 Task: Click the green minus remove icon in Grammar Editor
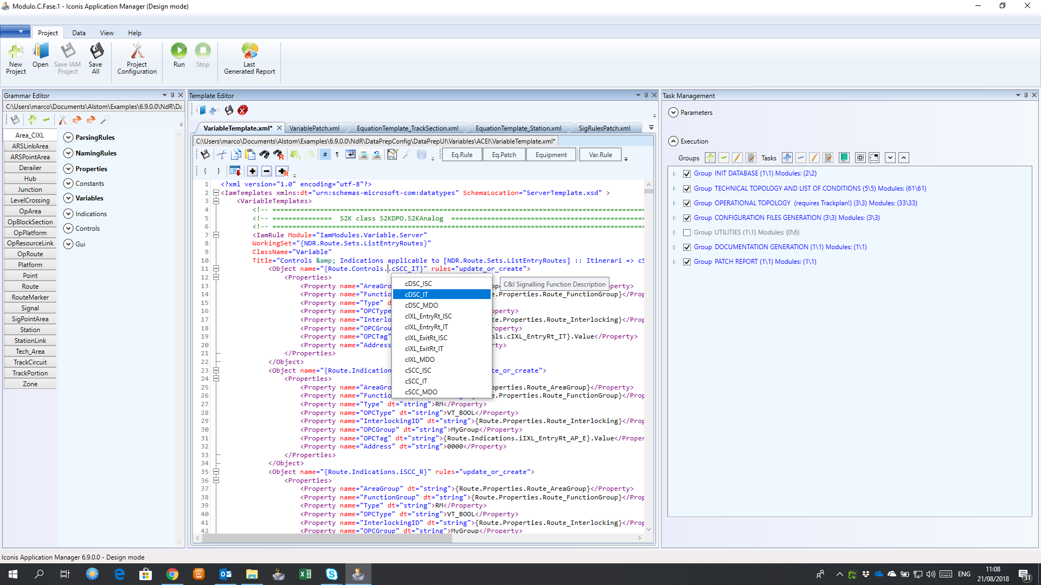(x=46, y=120)
